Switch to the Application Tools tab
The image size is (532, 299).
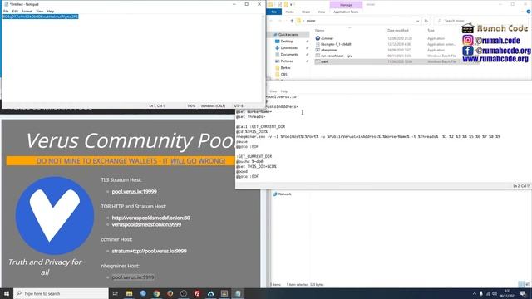coord(346,12)
